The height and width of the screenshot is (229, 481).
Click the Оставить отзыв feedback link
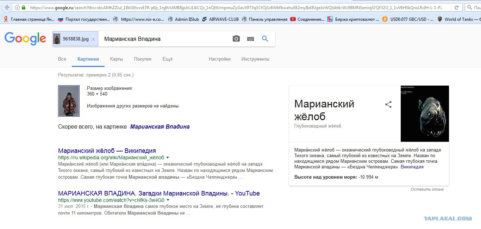(x=427, y=190)
